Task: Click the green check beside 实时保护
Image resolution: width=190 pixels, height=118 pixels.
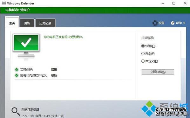Action: (17, 69)
